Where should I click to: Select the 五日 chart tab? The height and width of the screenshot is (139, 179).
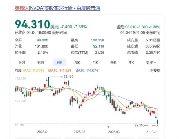tap(41, 63)
